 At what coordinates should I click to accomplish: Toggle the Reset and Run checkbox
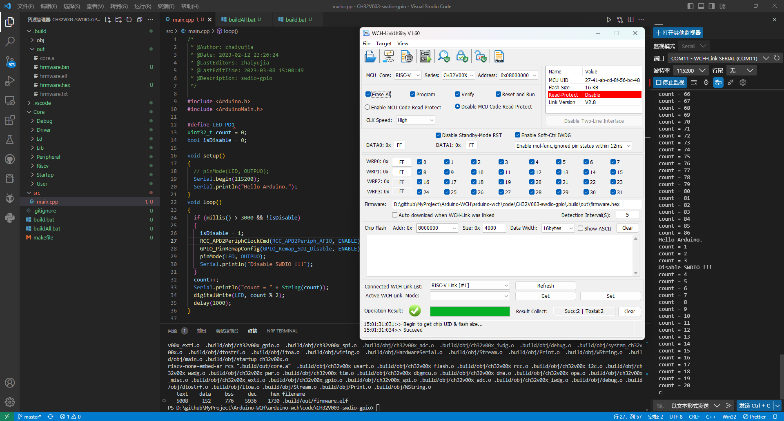498,94
